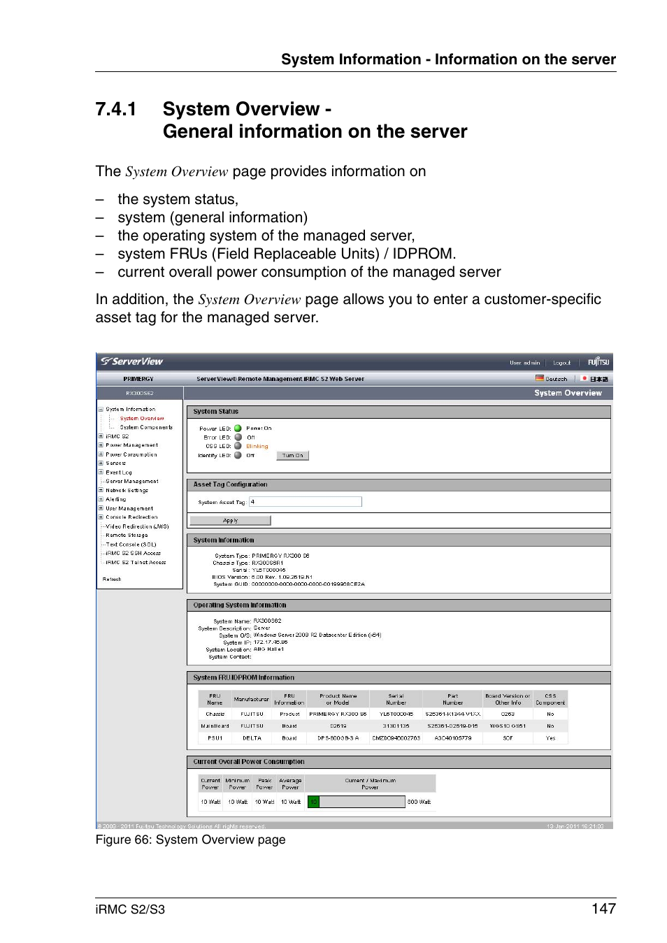The image size is (667, 943).
Task: Click the Refresh link in sidebar
Action: point(112,580)
